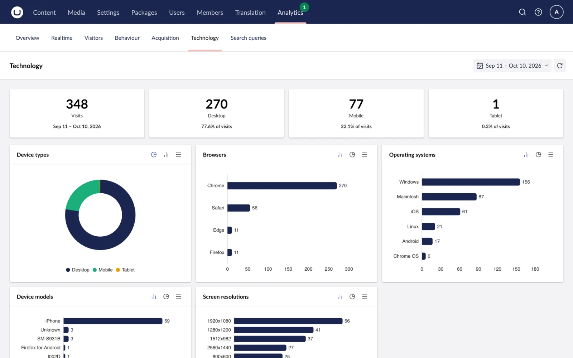The width and height of the screenshot is (573, 358).
Task: Switch to the Acquisition tab
Action: coord(165,38)
